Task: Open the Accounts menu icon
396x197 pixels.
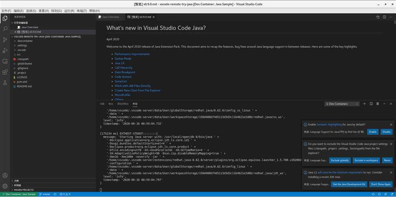Action: click(5, 175)
